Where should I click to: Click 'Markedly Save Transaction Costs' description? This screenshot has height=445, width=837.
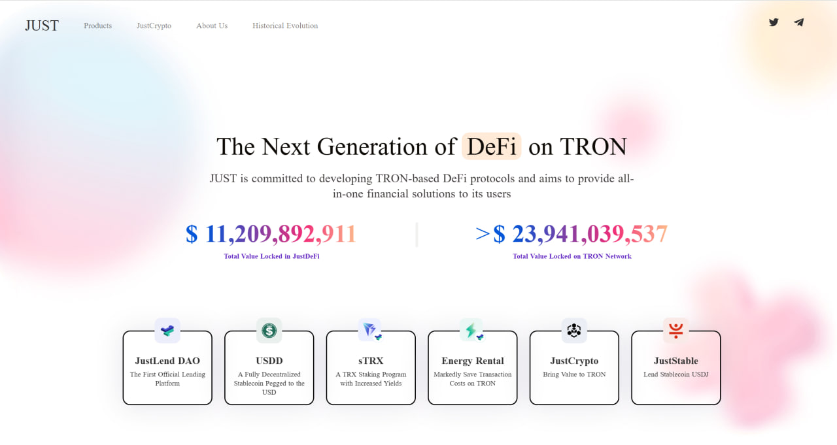click(x=473, y=379)
